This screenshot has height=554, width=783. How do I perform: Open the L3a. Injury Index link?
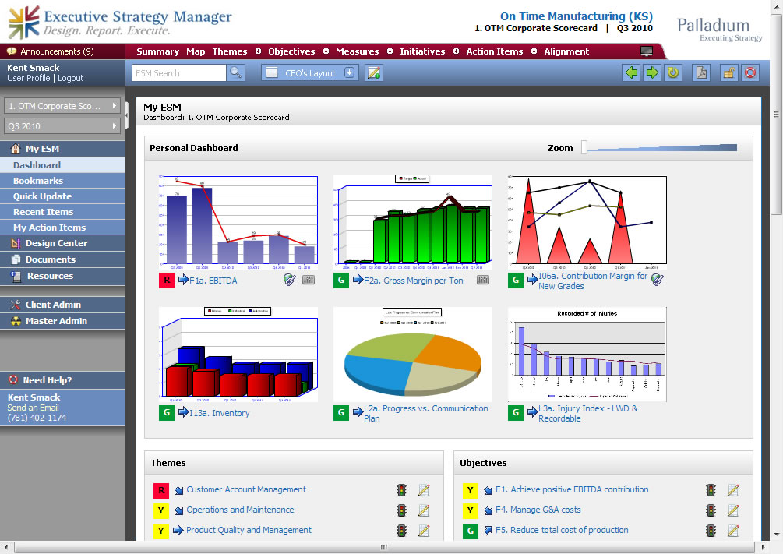click(587, 413)
